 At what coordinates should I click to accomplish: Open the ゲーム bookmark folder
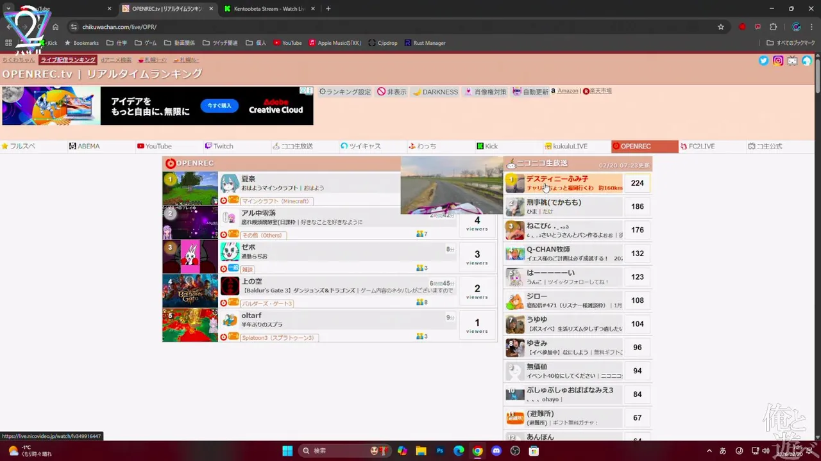(146, 43)
